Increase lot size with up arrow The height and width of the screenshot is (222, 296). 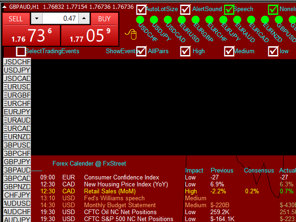(84, 18)
